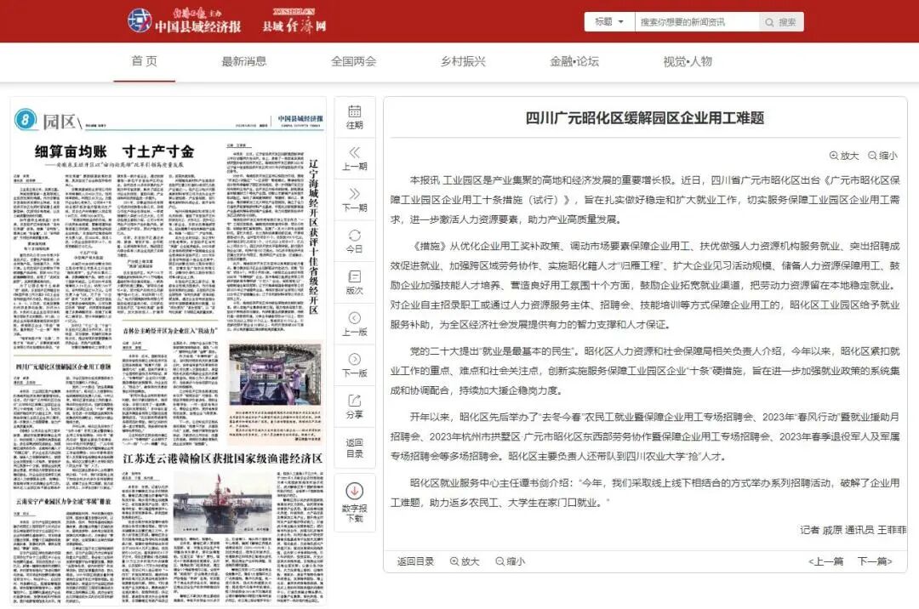Viewport: 919px width, 609px height.
Task: Go to previous page 上一版
Action: click(x=355, y=324)
